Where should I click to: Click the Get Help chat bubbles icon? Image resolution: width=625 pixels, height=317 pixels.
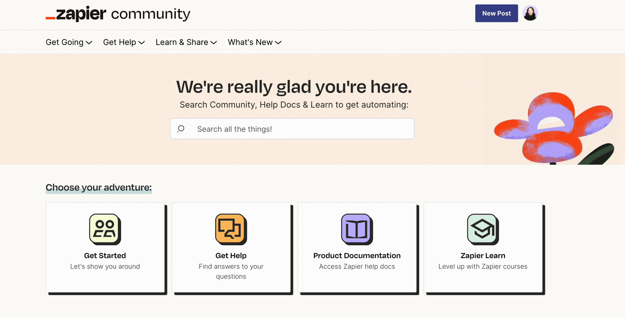[x=231, y=229]
